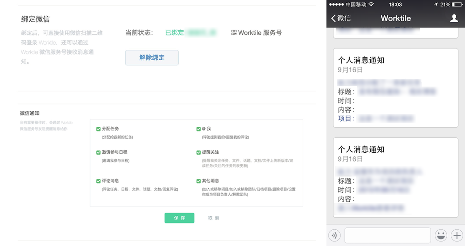The image size is (465, 246).
Task: Click the 中国移动 carrier text
Action: point(356,4)
